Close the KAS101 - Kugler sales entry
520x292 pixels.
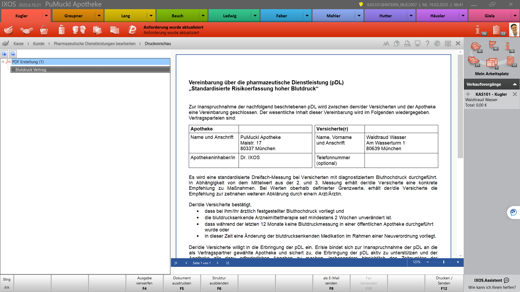(x=515, y=94)
